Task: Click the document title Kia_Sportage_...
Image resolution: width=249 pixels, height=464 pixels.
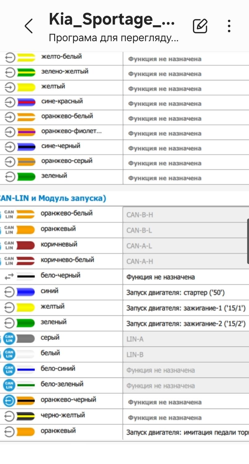Action: coord(112,20)
